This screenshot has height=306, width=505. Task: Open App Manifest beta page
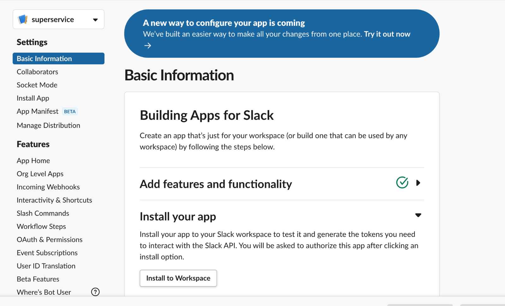click(38, 112)
